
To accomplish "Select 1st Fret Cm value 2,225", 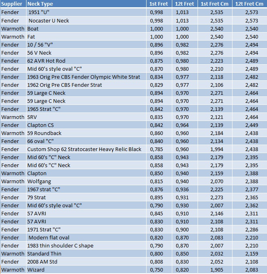I will point(215,189).
